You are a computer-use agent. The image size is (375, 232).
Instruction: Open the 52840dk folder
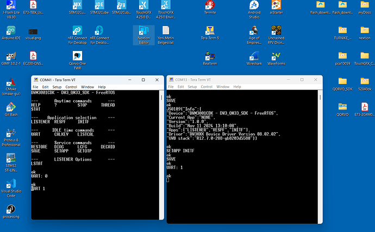[x=365, y=84]
